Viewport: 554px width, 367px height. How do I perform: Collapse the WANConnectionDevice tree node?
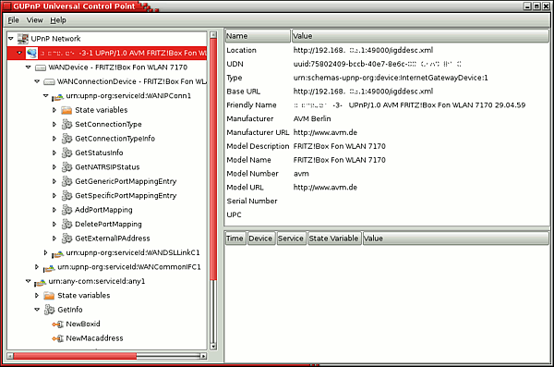(x=37, y=81)
